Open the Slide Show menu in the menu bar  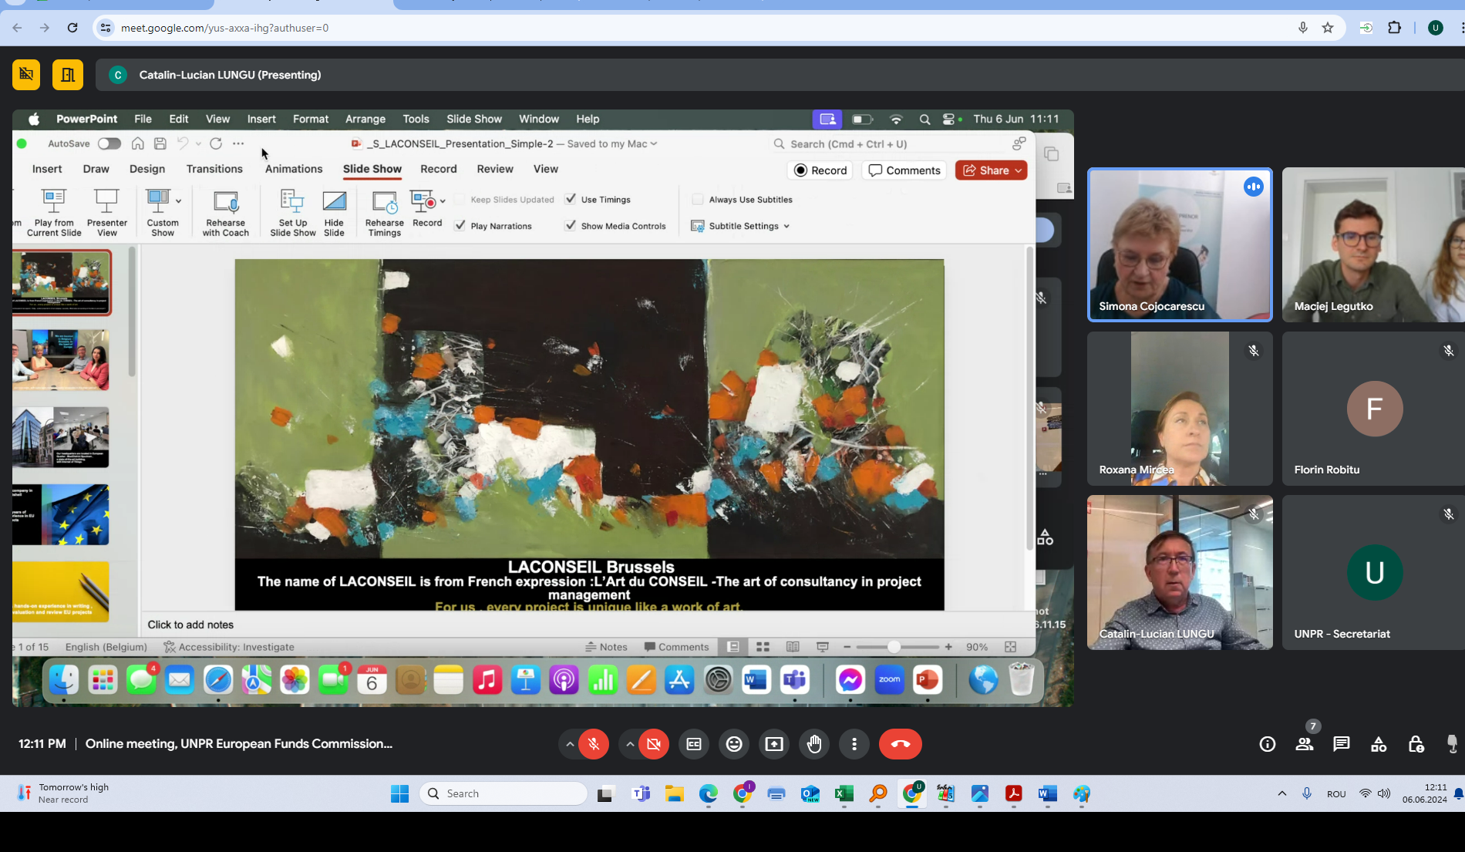[x=474, y=119]
